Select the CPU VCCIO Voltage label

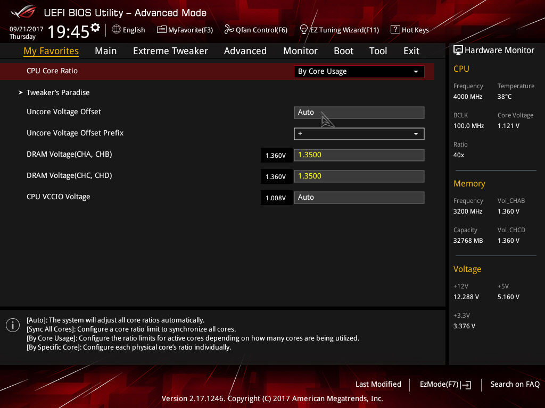[59, 197]
